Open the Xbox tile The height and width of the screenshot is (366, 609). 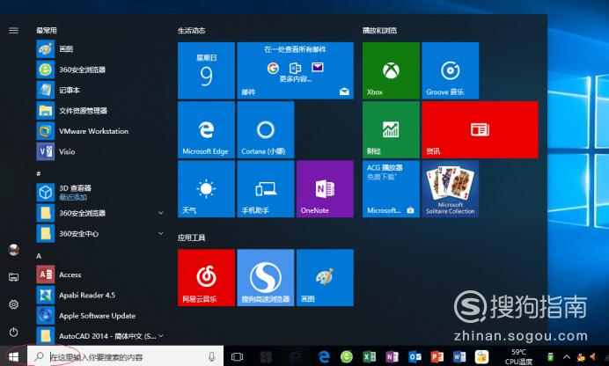coord(391,70)
